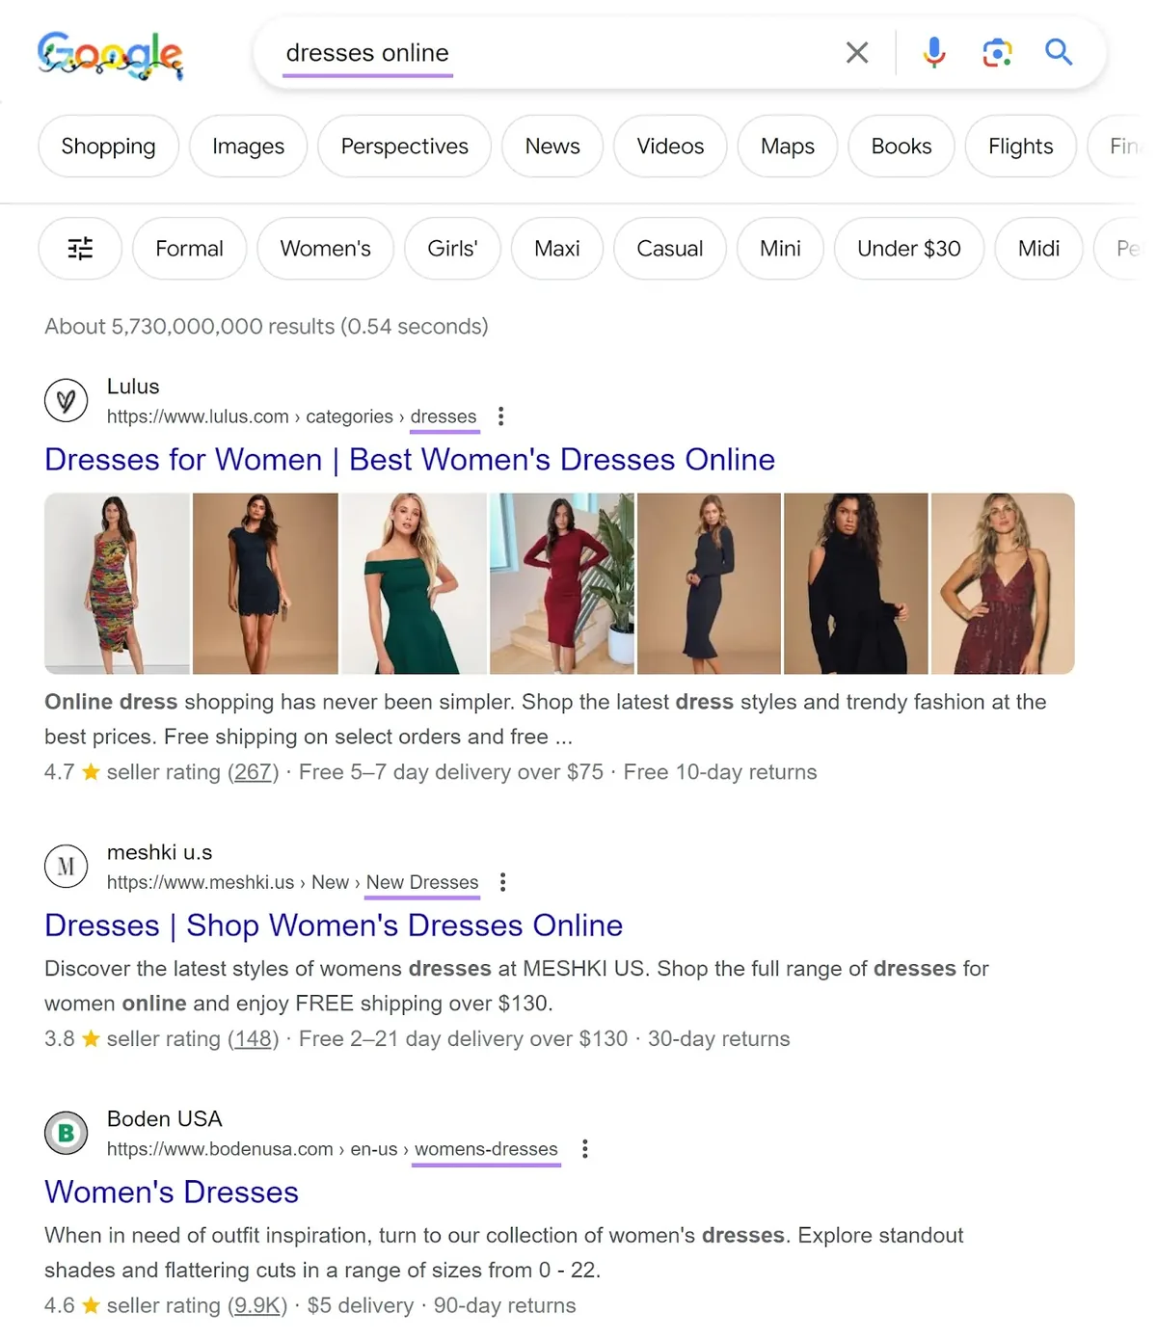Start voice search with microphone icon
This screenshot has width=1157, height=1340.
(933, 52)
